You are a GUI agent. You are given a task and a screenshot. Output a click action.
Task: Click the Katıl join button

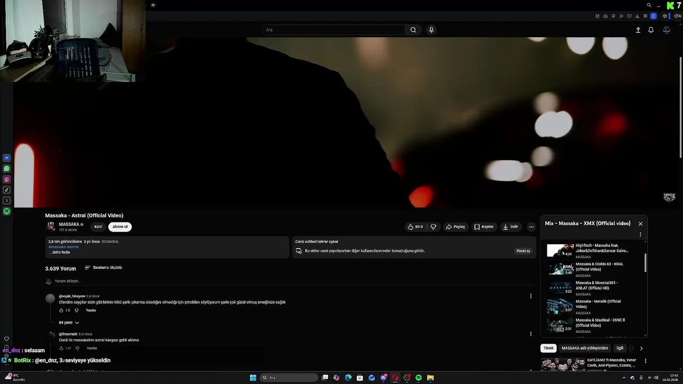click(x=98, y=227)
